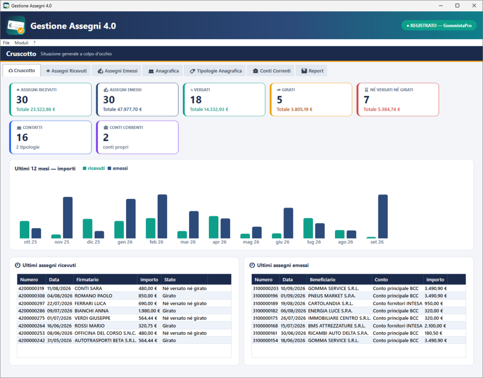Sort received checks by Data column header

[59, 279]
